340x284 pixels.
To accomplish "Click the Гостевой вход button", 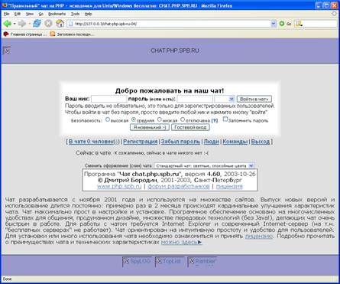I will 190,127.
